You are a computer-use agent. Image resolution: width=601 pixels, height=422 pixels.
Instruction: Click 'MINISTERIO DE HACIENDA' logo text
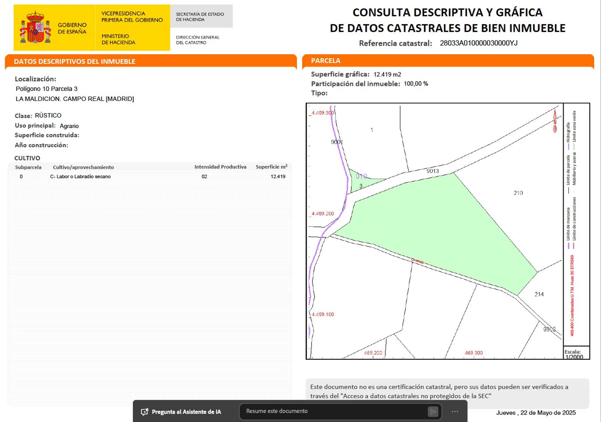pos(118,39)
